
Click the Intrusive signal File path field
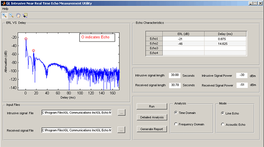click(x=76, y=113)
